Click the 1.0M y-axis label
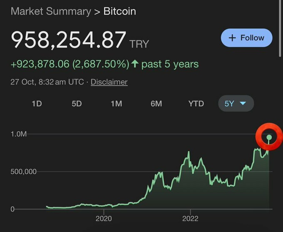This screenshot has width=283, height=232. pos(18,134)
